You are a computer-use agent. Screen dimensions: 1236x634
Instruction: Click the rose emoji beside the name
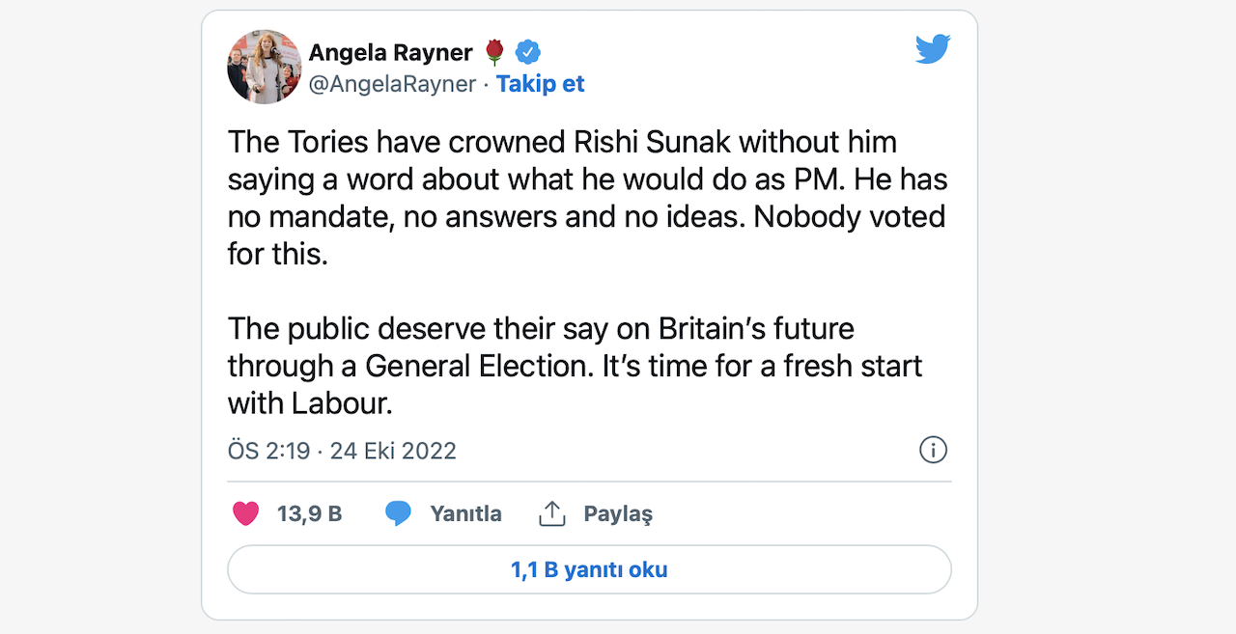point(495,52)
